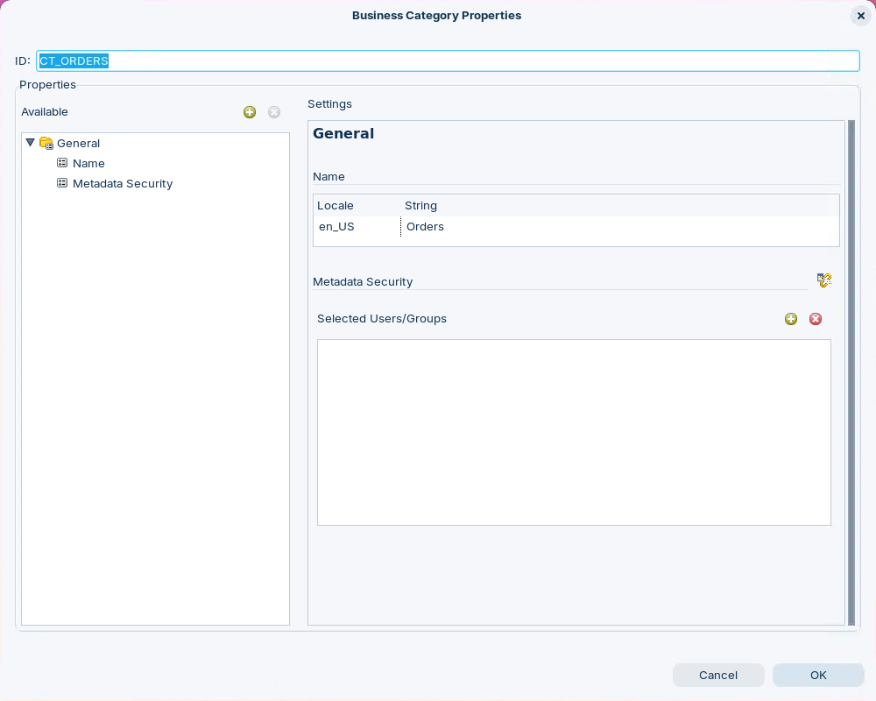
Task: Click the Orders string cell
Action: point(619,227)
